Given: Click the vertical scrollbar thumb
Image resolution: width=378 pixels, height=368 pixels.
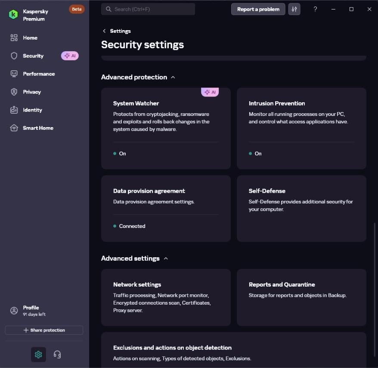Looking at the screenshot, I should pos(375,290).
